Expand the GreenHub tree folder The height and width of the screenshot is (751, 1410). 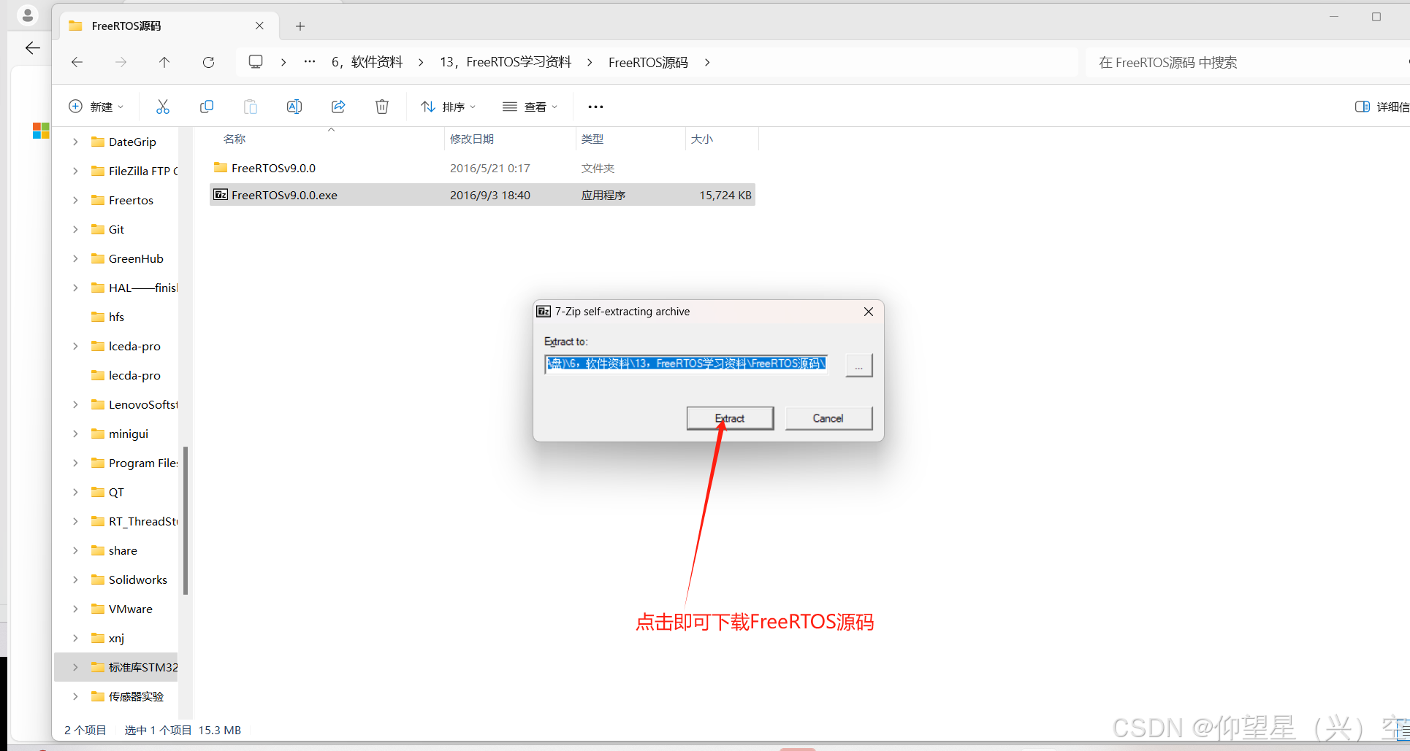coord(75,258)
